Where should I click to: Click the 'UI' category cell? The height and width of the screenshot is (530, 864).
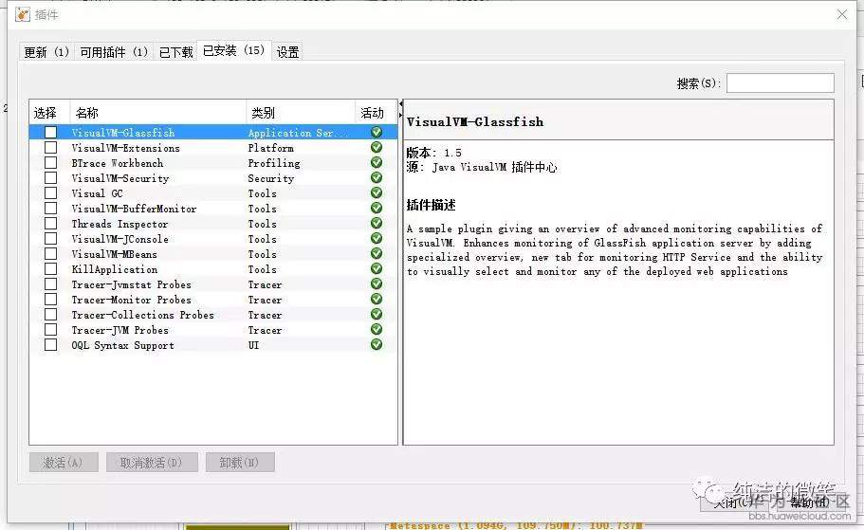pos(253,345)
